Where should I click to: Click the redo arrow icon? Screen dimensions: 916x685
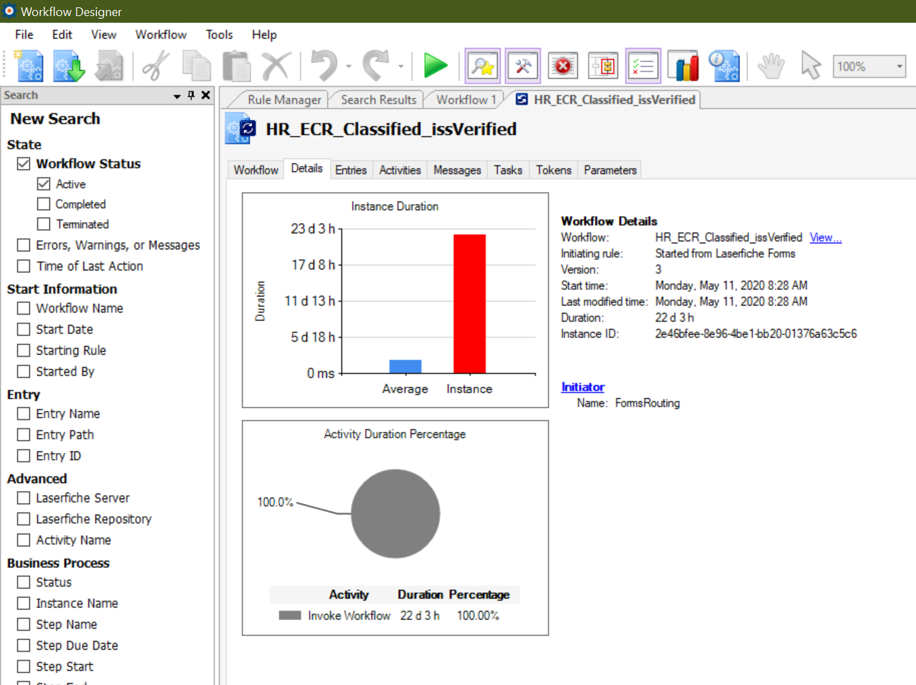click(x=376, y=66)
